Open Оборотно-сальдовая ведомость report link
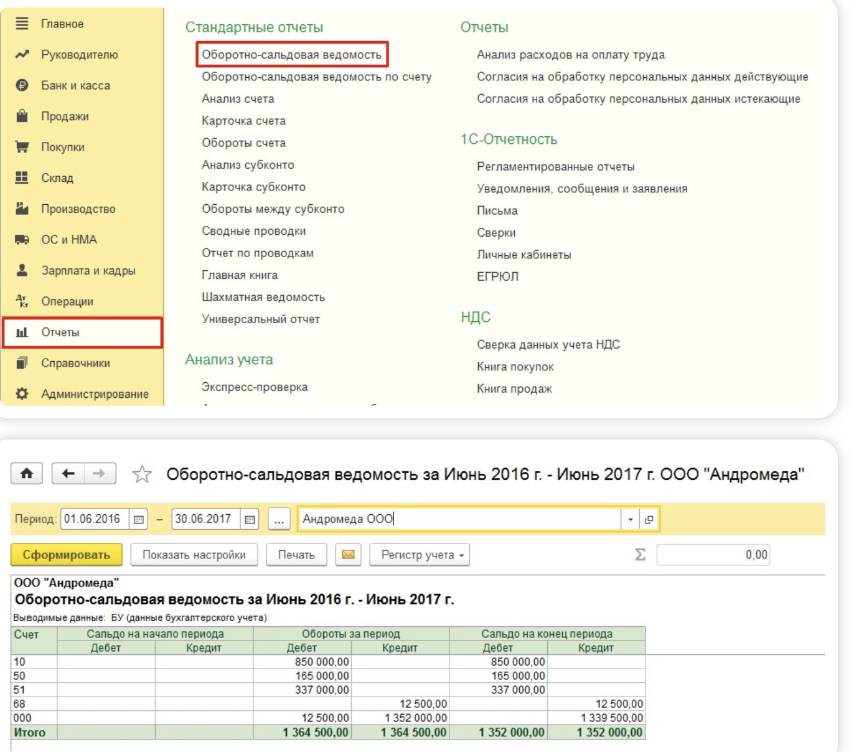The image size is (859, 752). point(291,55)
